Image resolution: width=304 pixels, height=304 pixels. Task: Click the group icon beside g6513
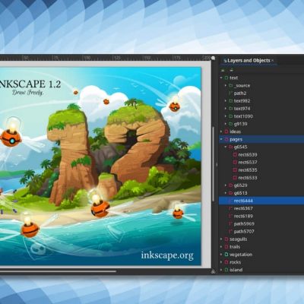230,193
